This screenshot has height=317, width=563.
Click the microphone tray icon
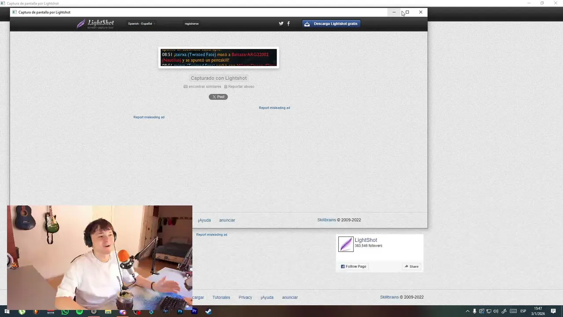click(475, 311)
